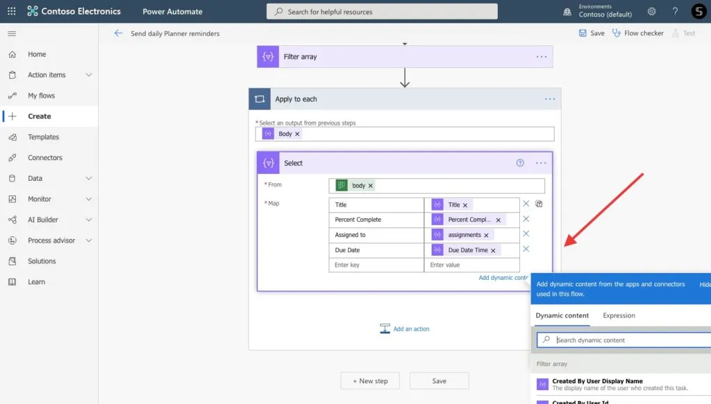Viewport: 711px width, 404px height.
Task: Go to Home in sidebar
Action: click(49, 54)
